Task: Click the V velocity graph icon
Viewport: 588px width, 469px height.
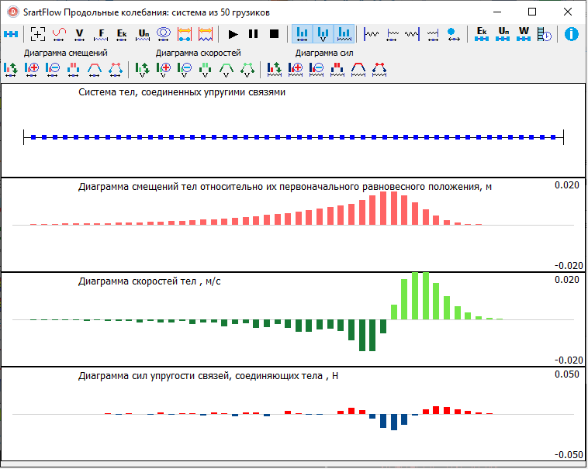Action: click(79, 34)
